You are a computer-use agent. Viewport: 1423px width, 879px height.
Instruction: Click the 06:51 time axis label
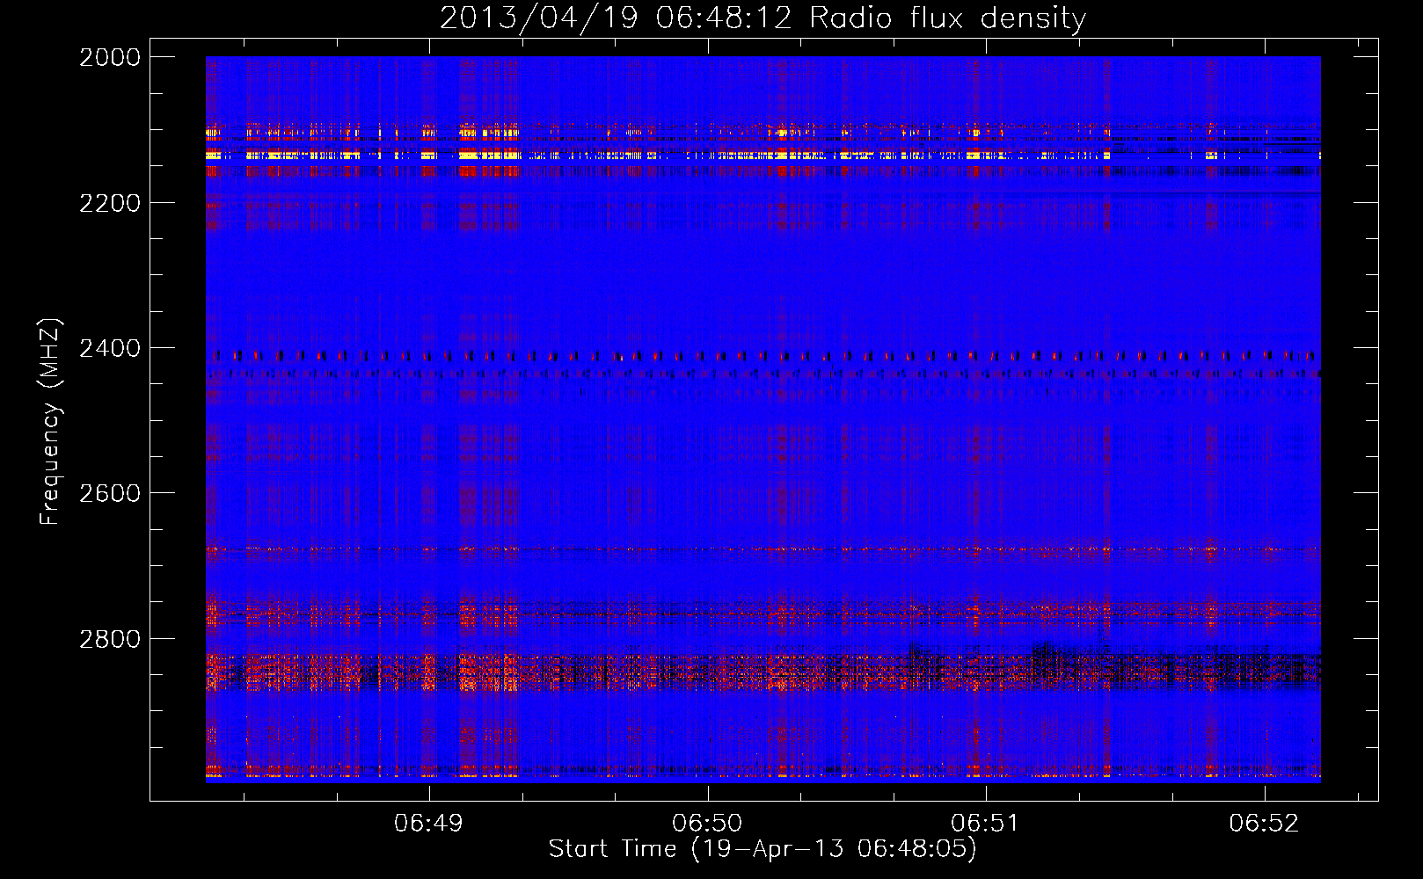click(985, 823)
